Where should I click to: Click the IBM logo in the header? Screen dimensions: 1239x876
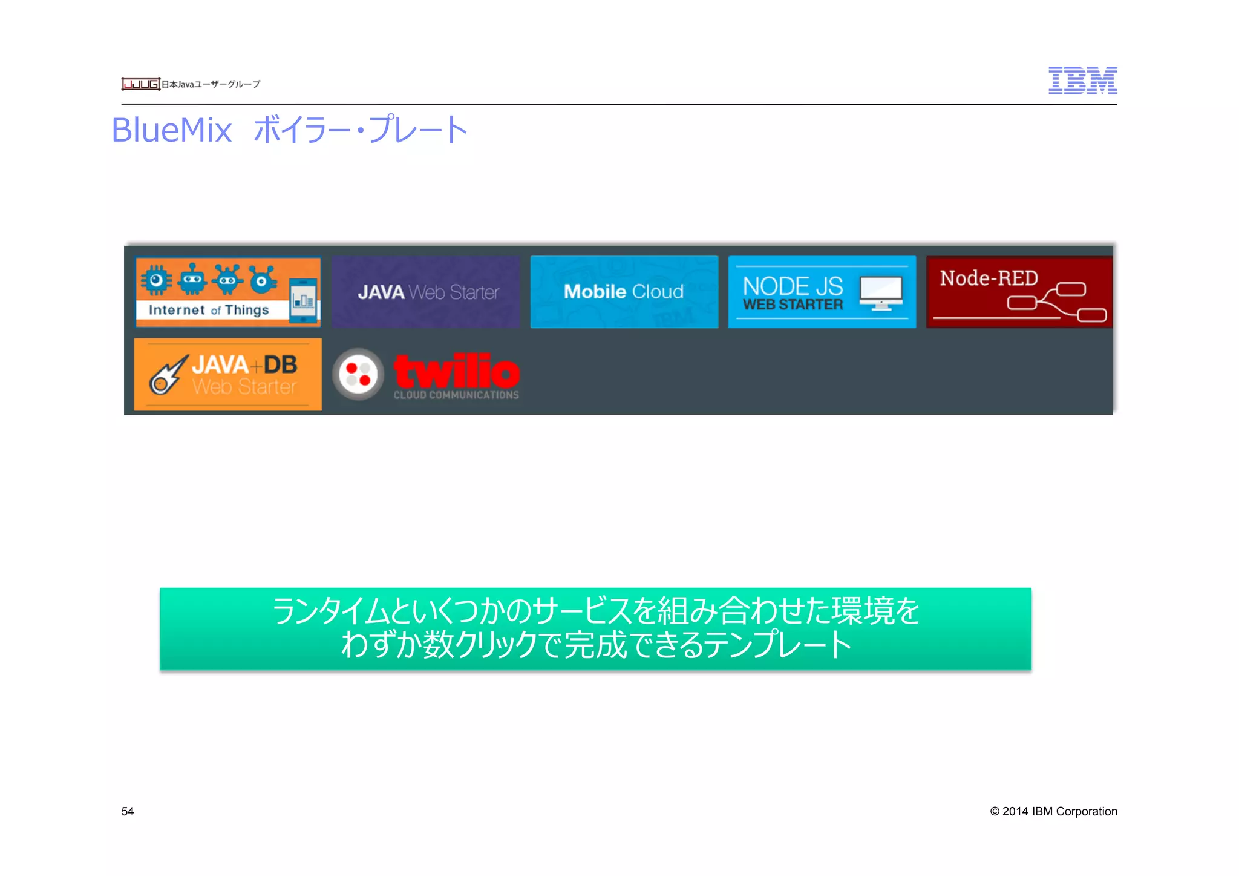(x=1082, y=81)
